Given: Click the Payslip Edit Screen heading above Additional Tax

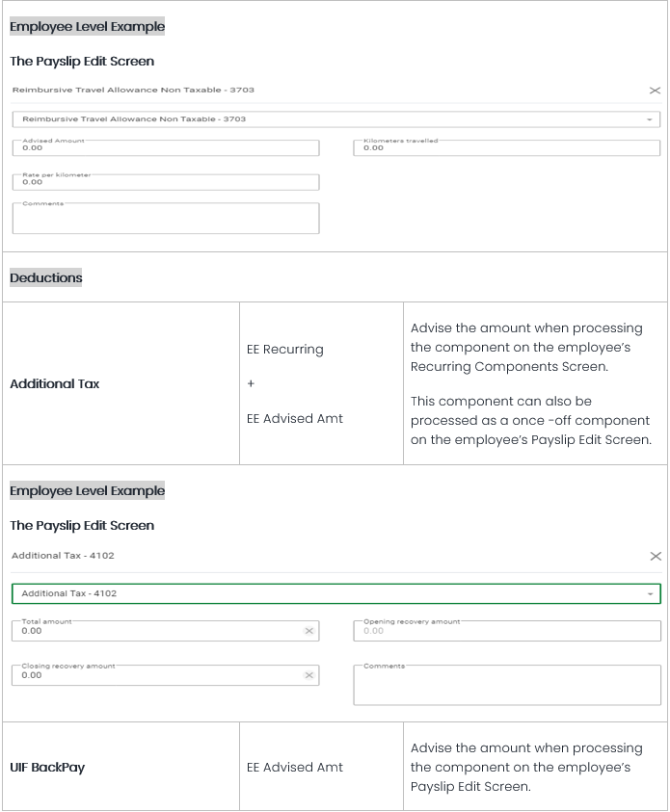Looking at the screenshot, I should [x=82, y=526].
